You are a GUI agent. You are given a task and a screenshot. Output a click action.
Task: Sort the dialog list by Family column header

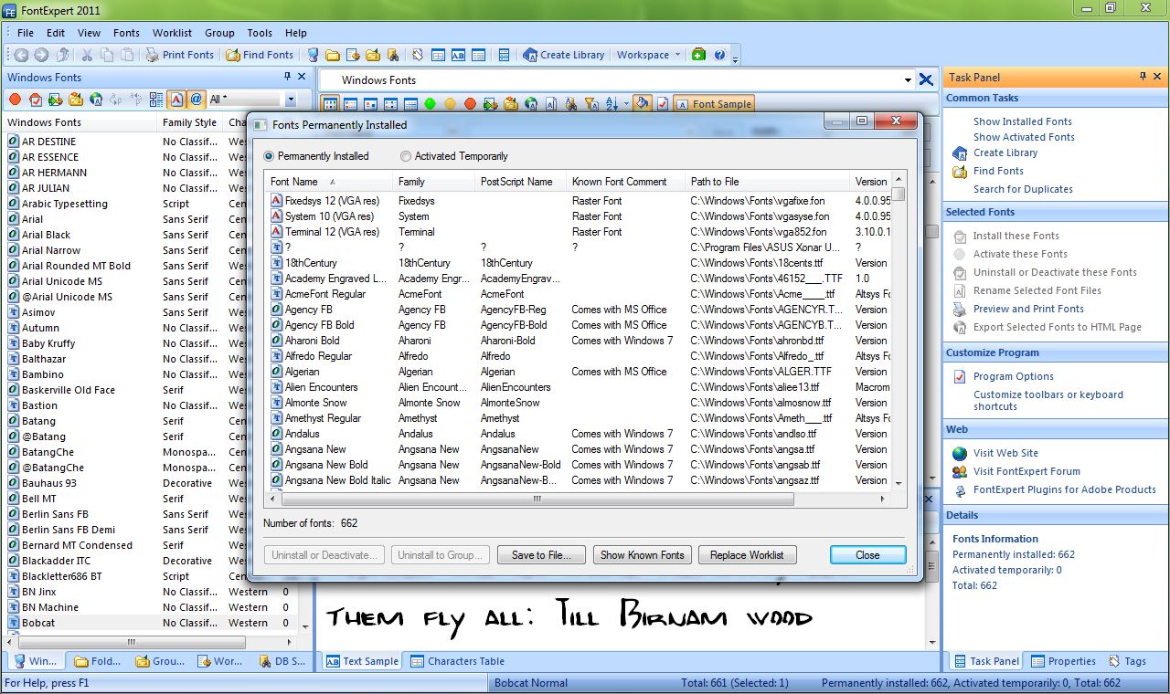tap(434, 182)
